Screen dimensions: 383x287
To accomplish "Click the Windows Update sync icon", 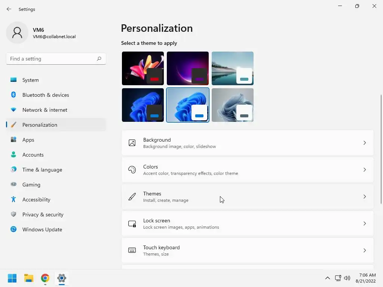I will pos(13,229).
